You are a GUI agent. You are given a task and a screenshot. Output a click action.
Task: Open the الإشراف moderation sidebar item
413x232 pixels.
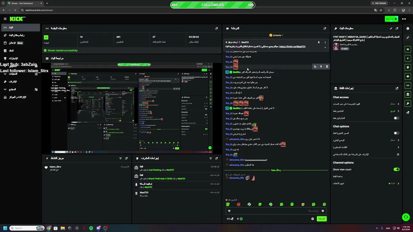point(21,82)
